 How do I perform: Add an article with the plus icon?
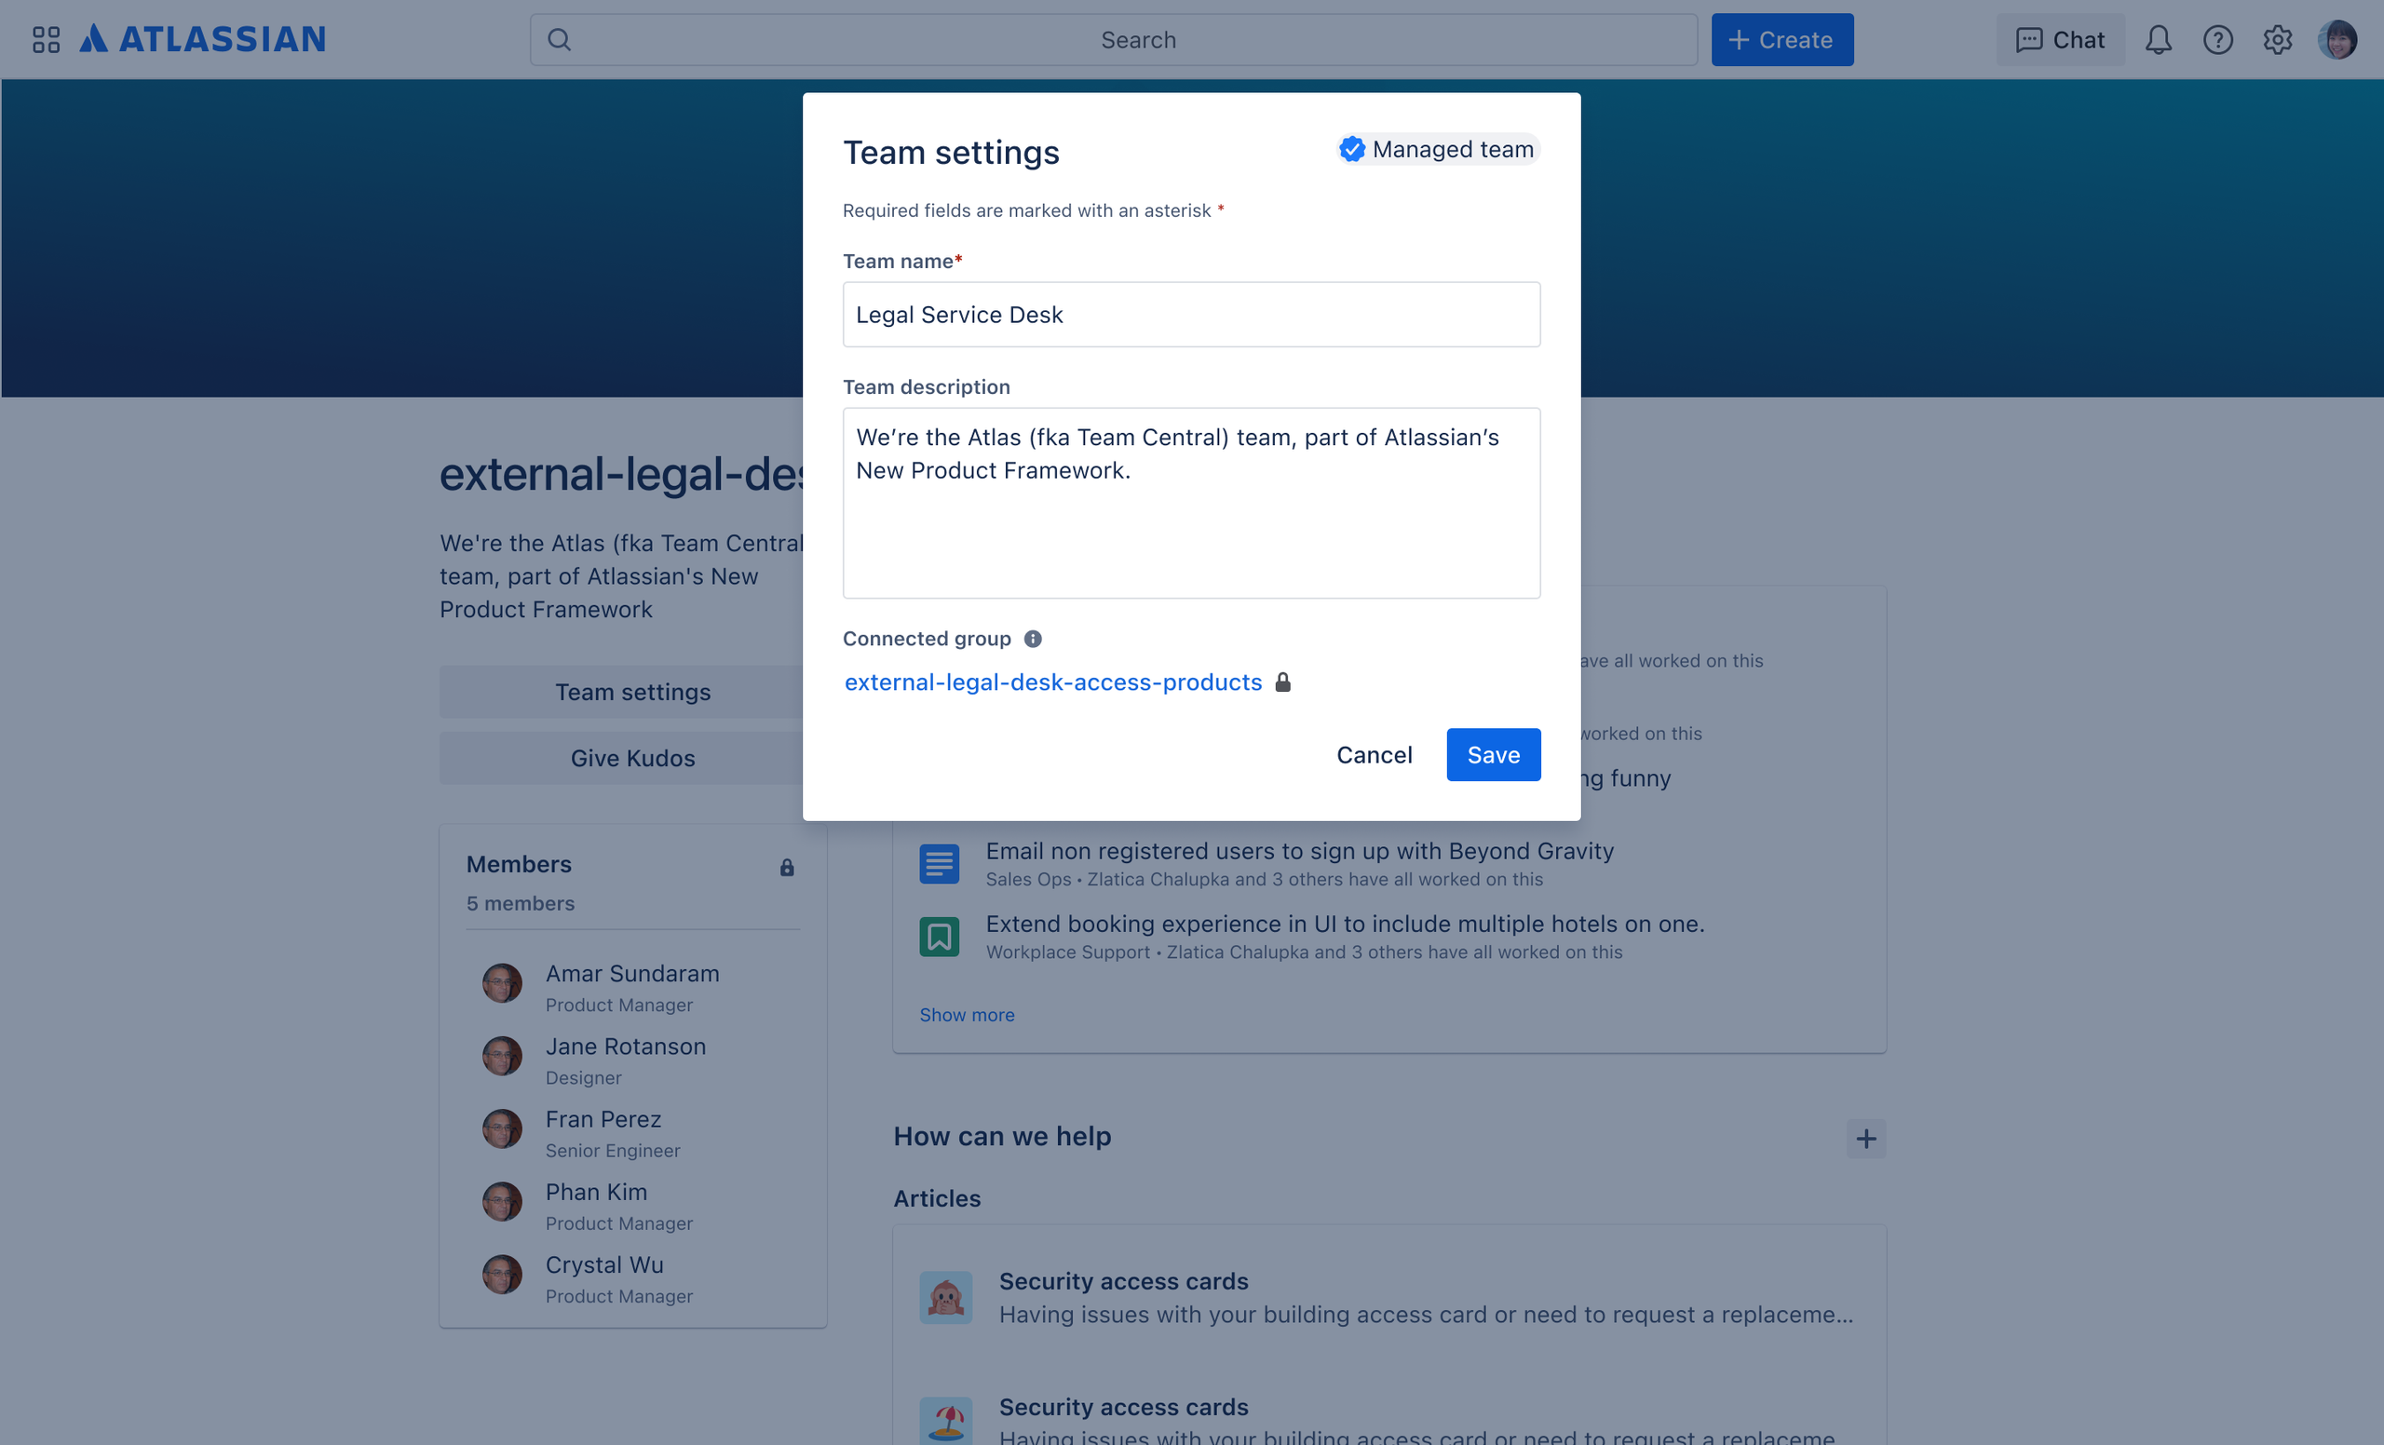tap(1867, 1139)
